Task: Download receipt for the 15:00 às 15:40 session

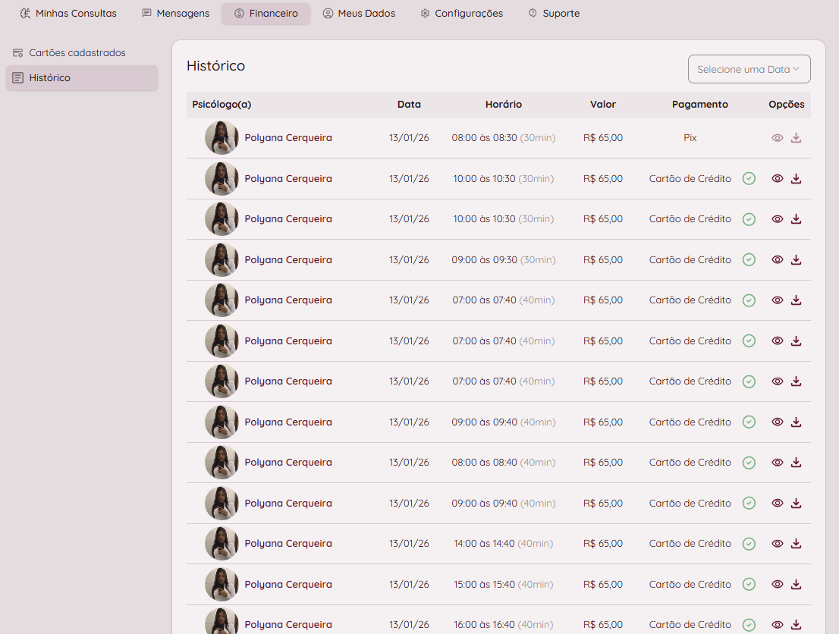Action: 796,584
